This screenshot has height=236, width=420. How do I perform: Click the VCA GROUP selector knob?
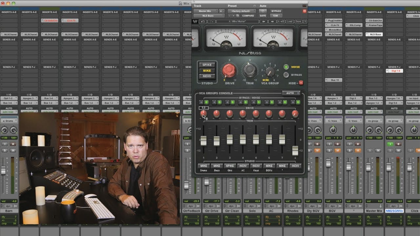(270, 72)
